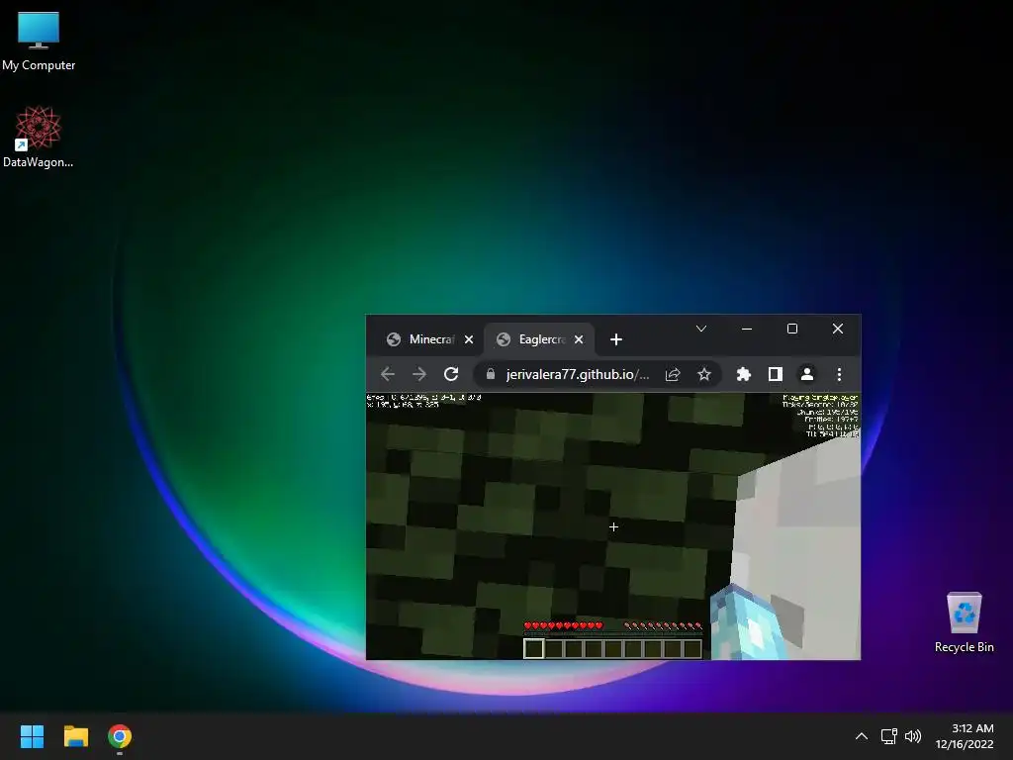Open Chrome three-dot menu
The height and width of the screenshot is (760, 1013).
839,374
